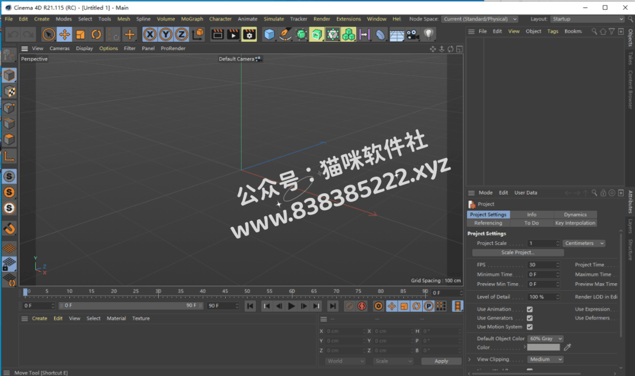Toggle the X axis lock
Image resolution: width=635 pixels, height=376 pixels.
150,35
